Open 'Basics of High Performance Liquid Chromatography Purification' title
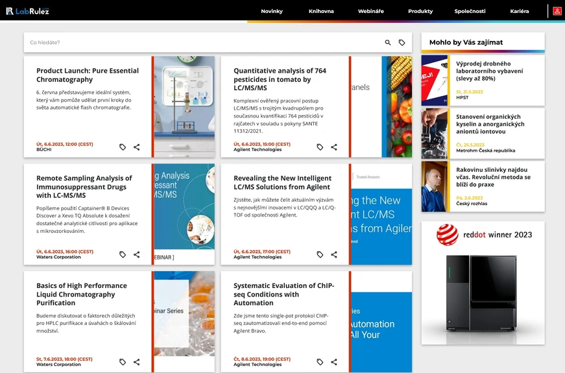The image size is (565, 373). (82, 294)
